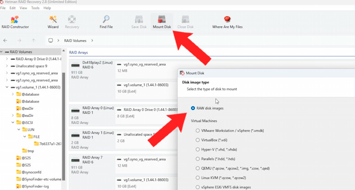Select Unallocated space 2 GB tile

(x=146, y=140)
